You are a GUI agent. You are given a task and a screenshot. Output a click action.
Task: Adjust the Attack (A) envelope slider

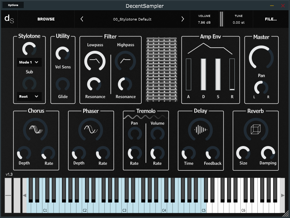188,74
